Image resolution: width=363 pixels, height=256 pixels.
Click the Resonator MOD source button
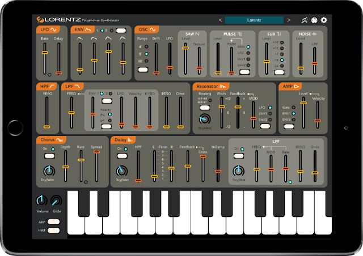tap(265, 126)
